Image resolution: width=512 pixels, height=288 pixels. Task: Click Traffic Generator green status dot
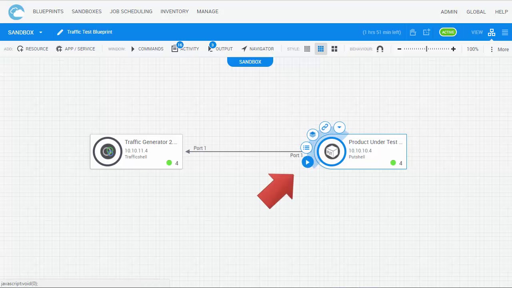pos(169,163)
